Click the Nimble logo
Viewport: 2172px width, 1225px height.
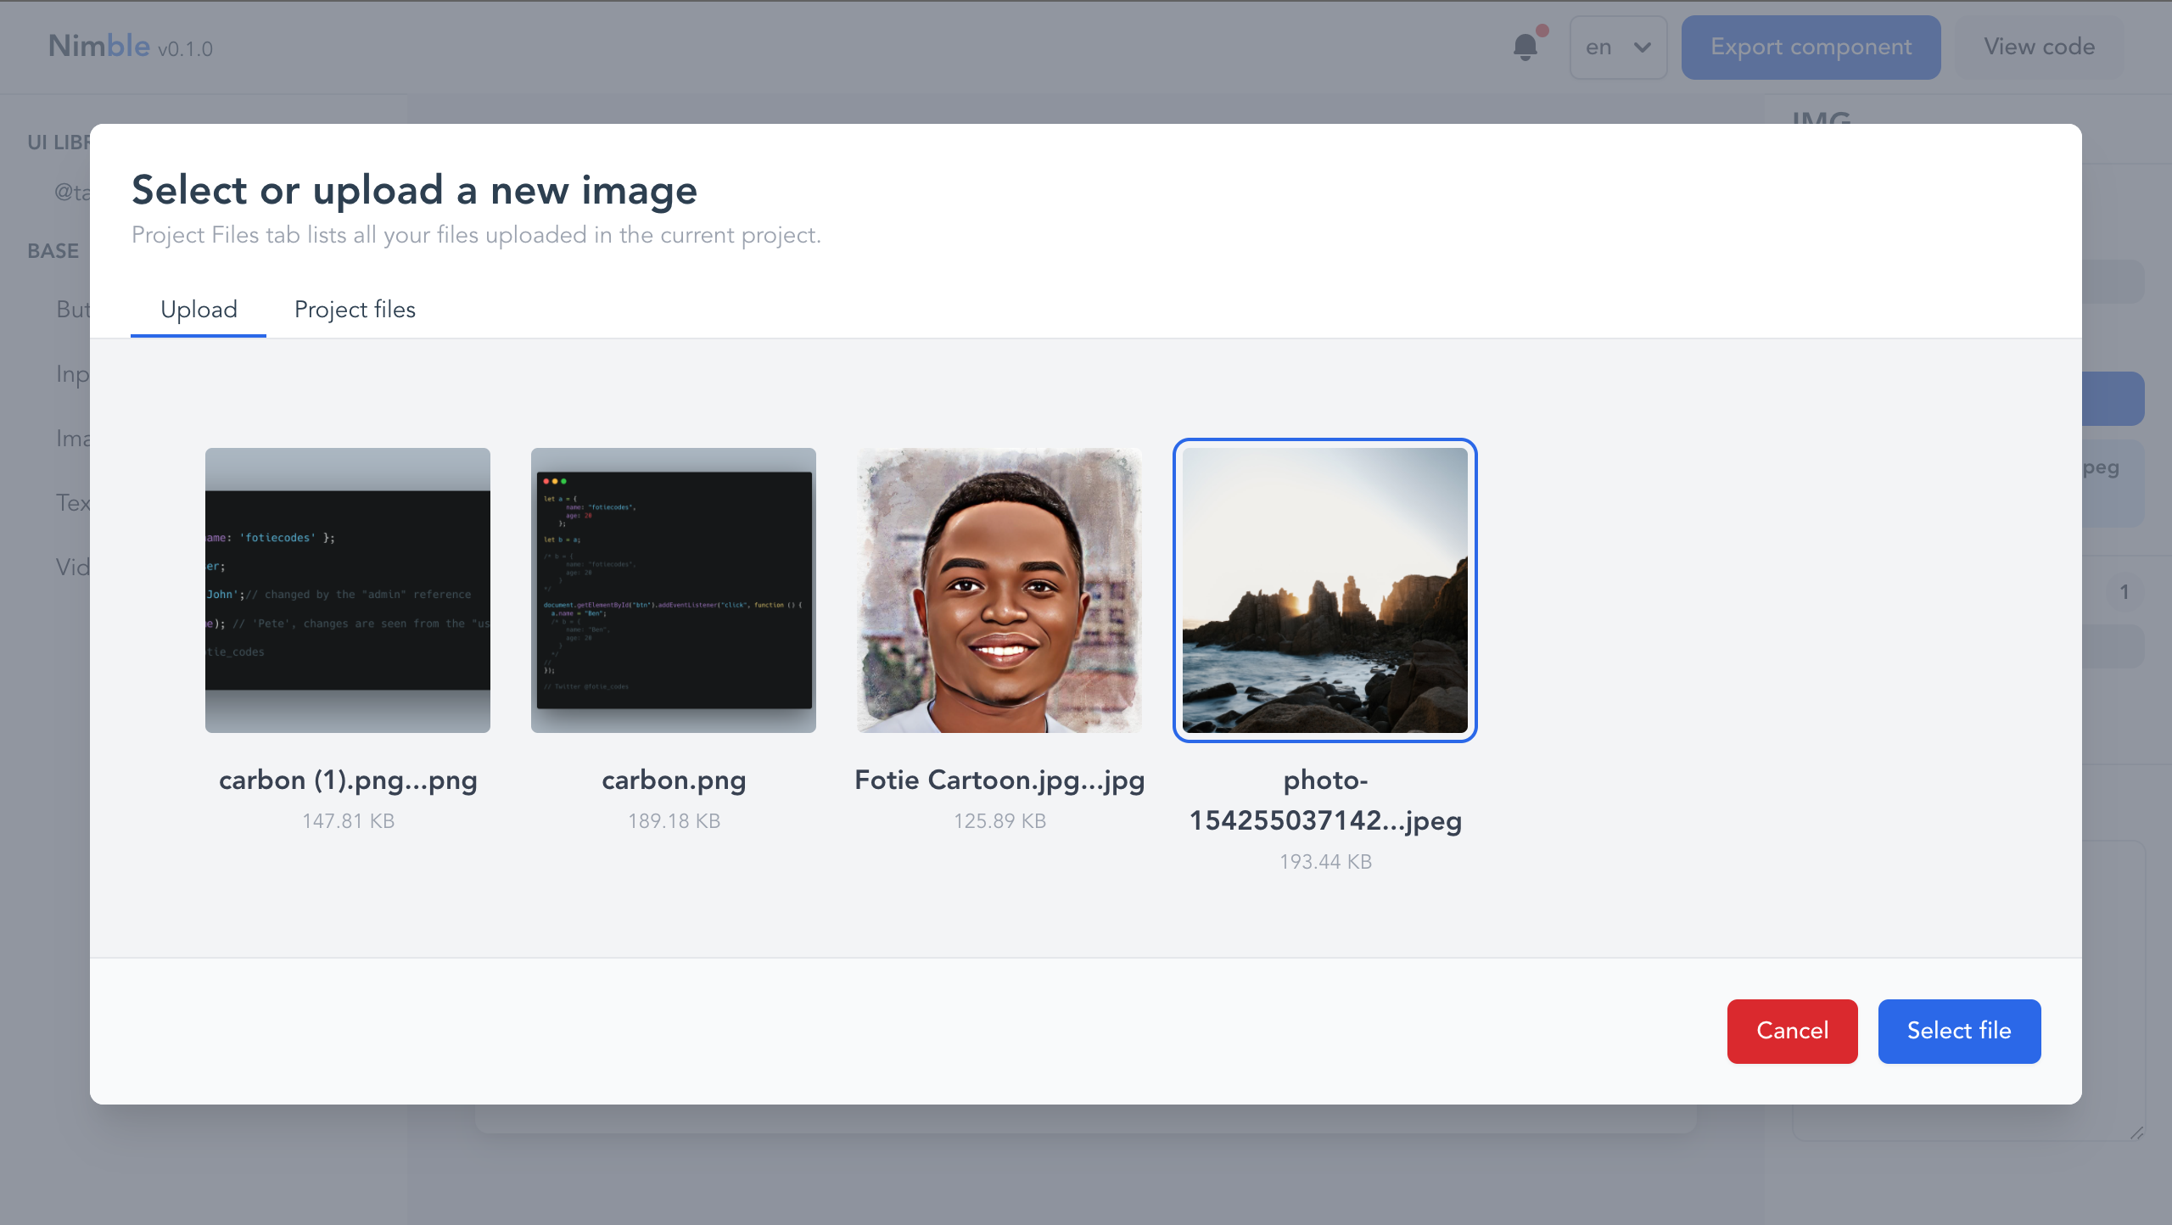point(99,46)
